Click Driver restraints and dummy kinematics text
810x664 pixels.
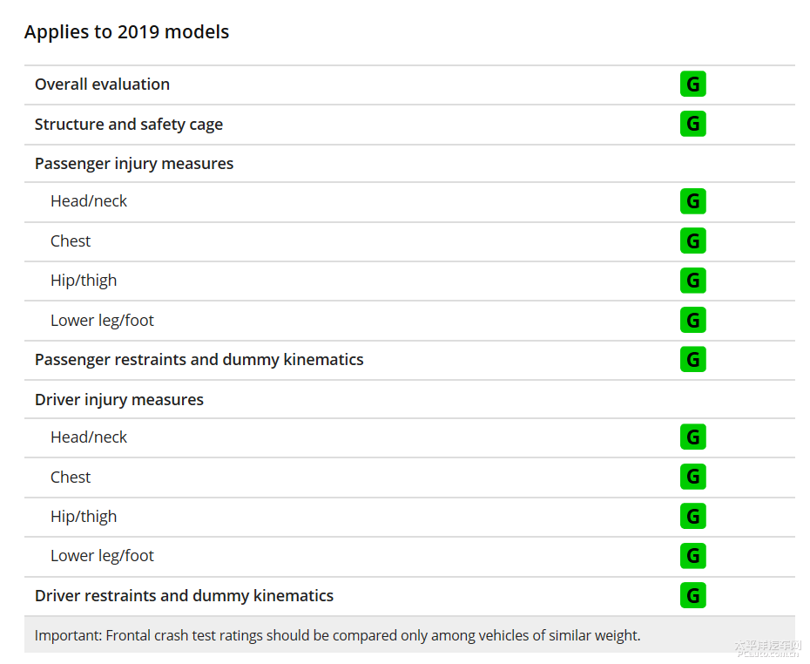click(x=184, y=596)
